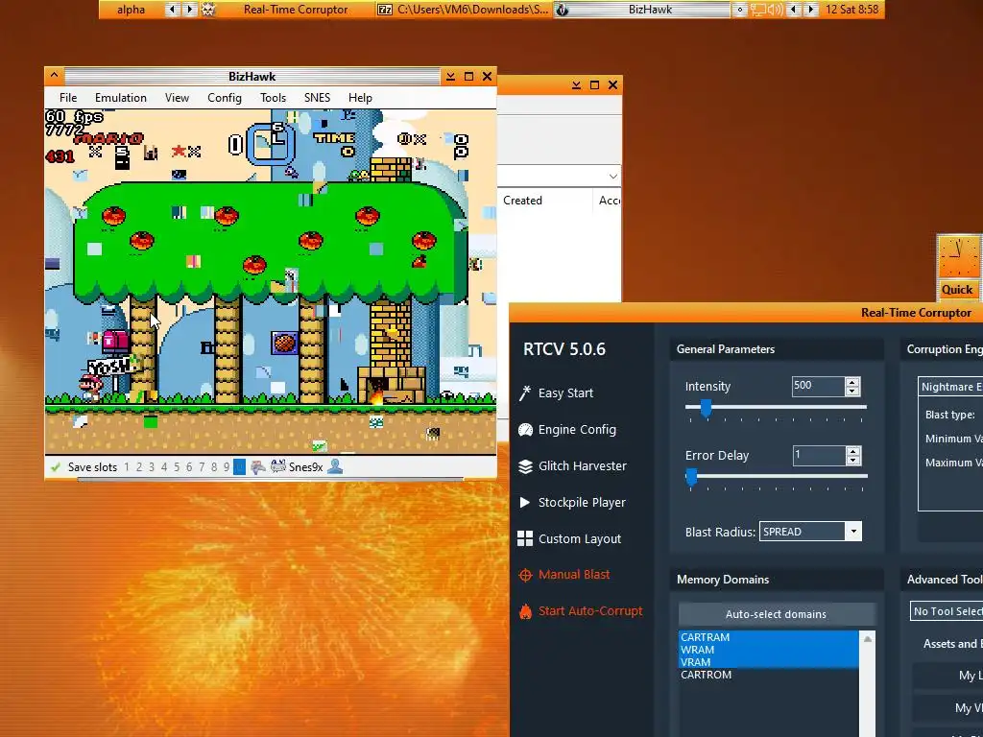Click the BizHawk icon in taskbar entry
983x737 pixels.
click(563, 10)
